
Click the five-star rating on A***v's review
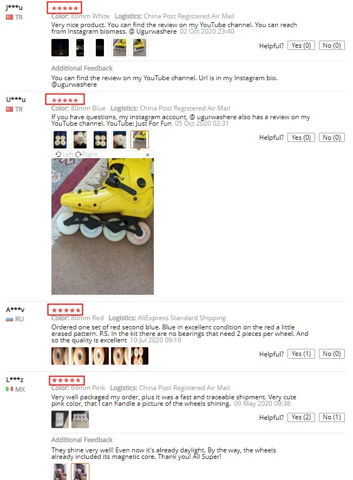pyautogui.click(x=65, y=310)
